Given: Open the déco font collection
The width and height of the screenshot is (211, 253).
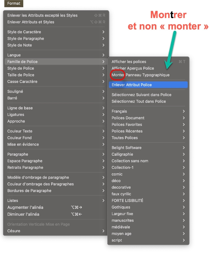Looking at the screenshot, I should pyautogui.click(x=148, y=181).
